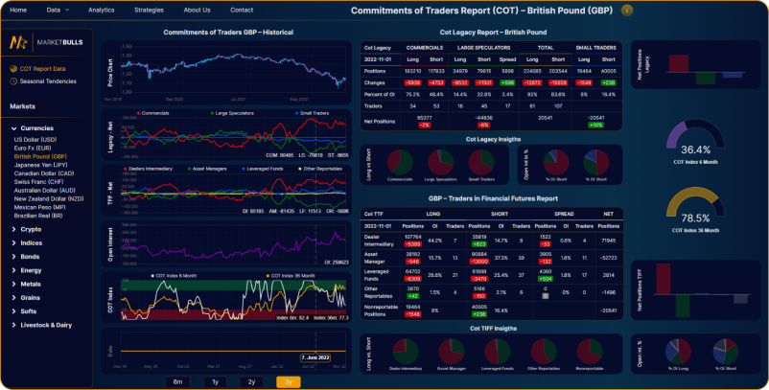Open the About Us page

[x=197, y=10]
